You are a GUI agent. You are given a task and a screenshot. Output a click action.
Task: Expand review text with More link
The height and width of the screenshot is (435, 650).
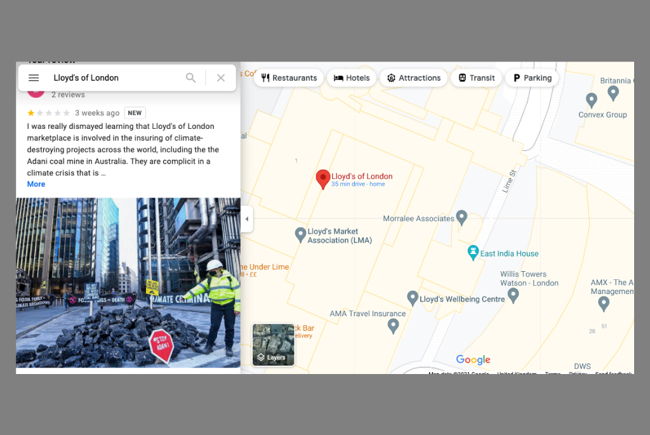coord(36,184)
